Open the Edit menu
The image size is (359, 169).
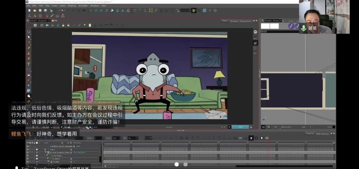click(x=34, y=6)
